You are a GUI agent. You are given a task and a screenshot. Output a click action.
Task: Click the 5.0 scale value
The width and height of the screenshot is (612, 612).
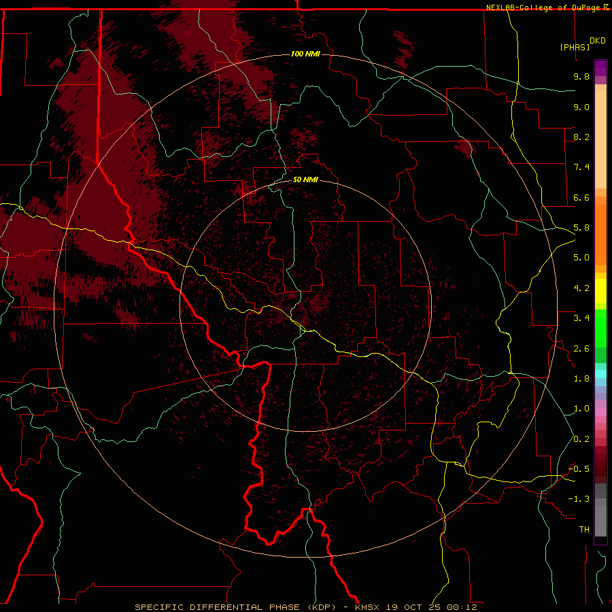(x=581, y=258)
